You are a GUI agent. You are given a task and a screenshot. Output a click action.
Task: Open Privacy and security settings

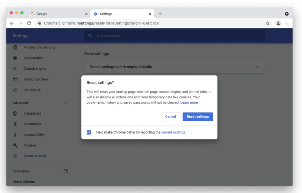pos(40,48)
